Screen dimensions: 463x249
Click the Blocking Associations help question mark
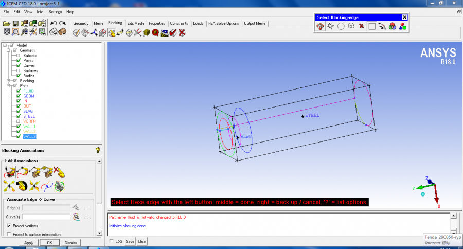point(98,150)
